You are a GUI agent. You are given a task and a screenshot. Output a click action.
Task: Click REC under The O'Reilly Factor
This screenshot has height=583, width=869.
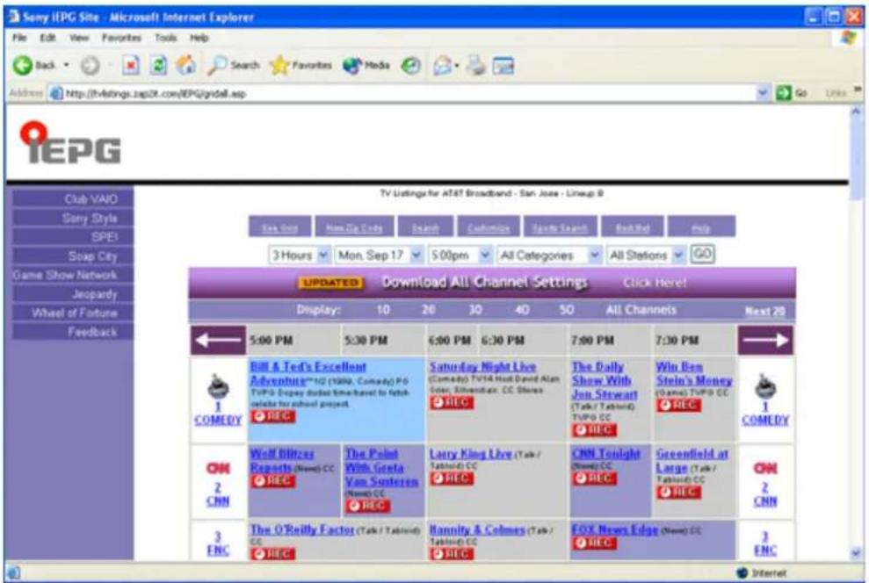pos(273,554)
